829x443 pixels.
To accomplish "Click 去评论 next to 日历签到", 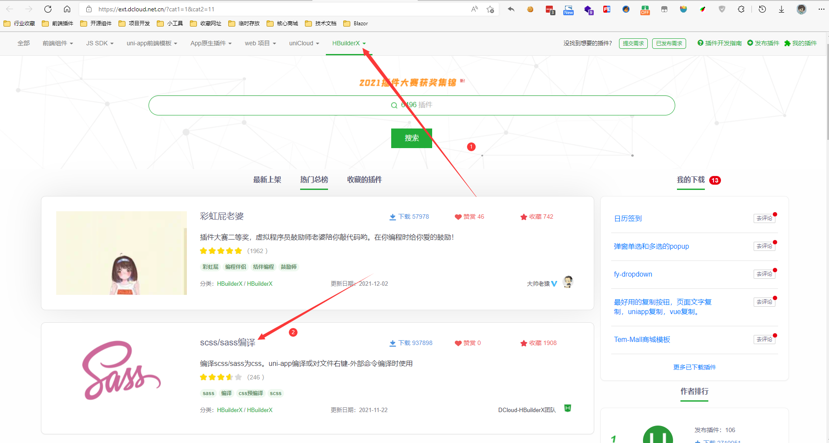I will coord(765,218).
